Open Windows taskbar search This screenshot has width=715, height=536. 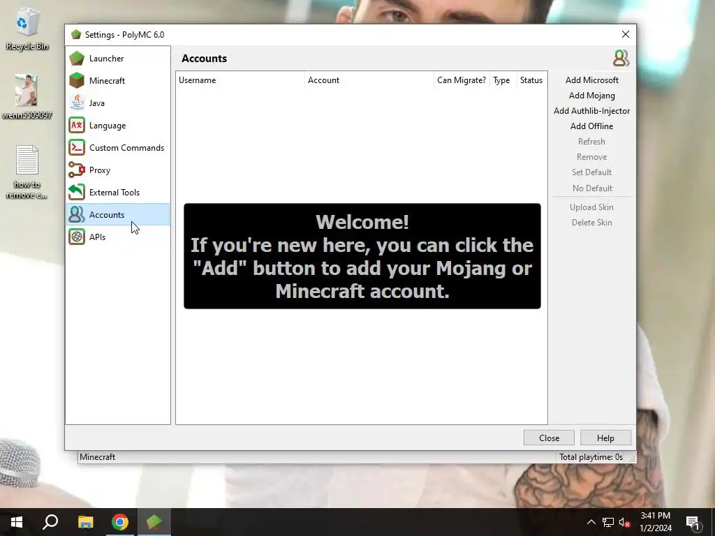point(50,522)
